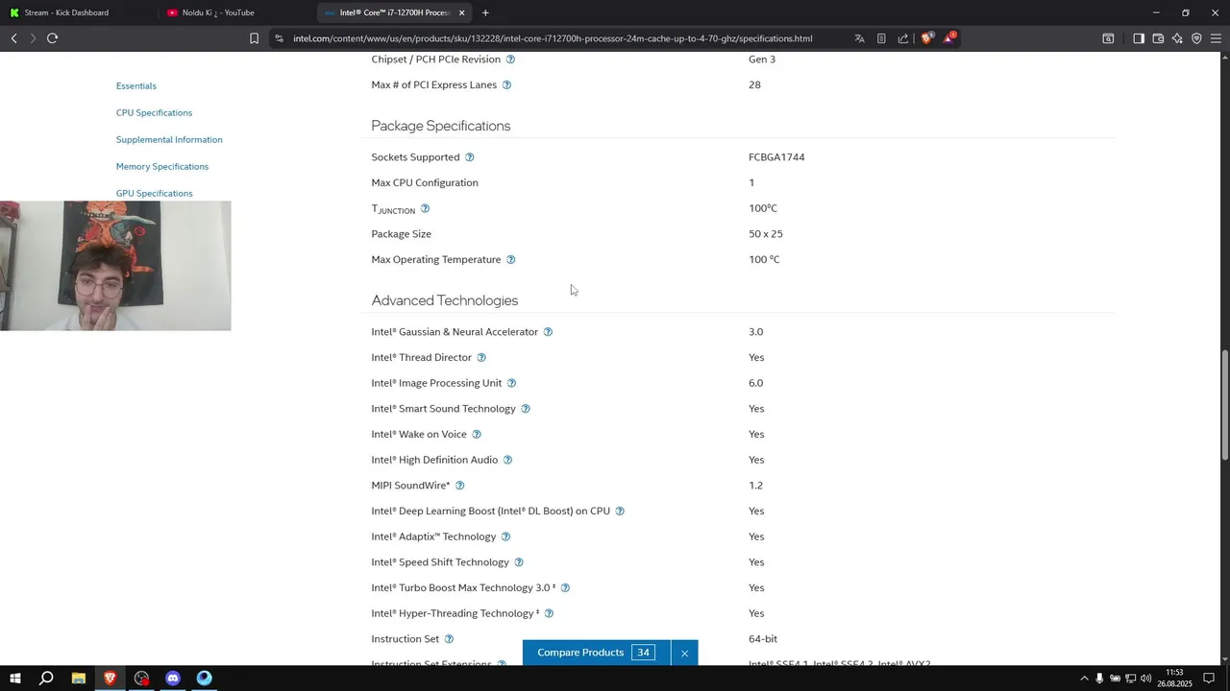Viewport: 1230px width, 691px height.
Task: Click the address bar URL field
Action: 553,38
